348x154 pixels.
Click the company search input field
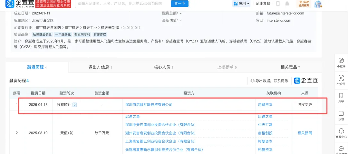click(x=122, y=4)
